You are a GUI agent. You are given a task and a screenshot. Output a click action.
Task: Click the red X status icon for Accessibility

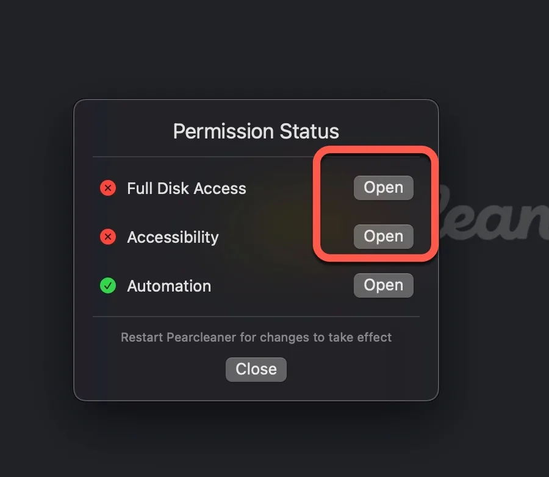[108, 237]
